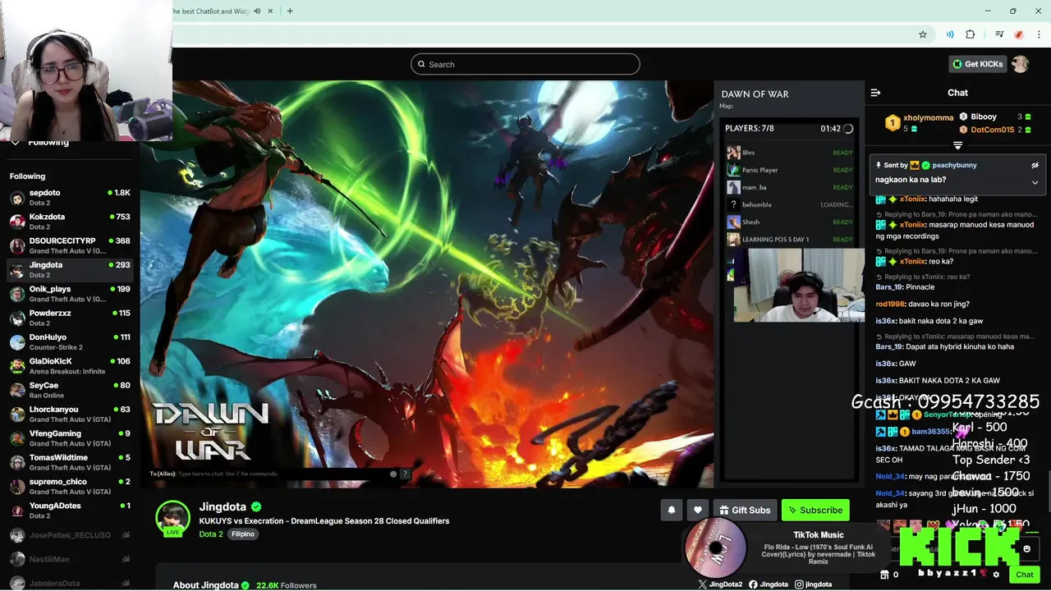Click the Jingdota streamer avatar with LIVE badge
This screenshot has width=1051, height=591.
[172, 518]
